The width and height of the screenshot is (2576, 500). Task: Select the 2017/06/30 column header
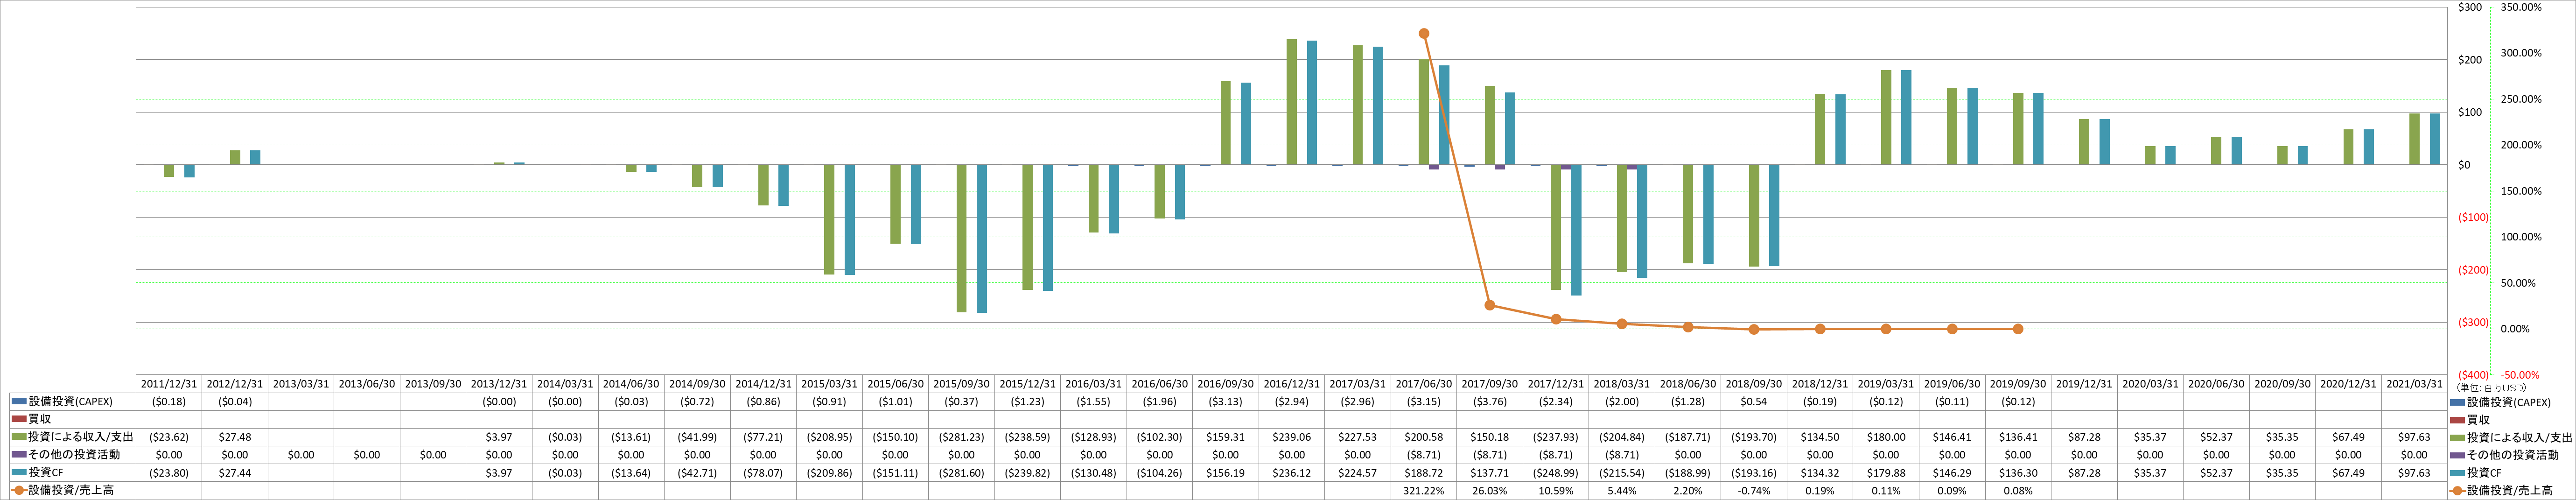pos(1424,384)
